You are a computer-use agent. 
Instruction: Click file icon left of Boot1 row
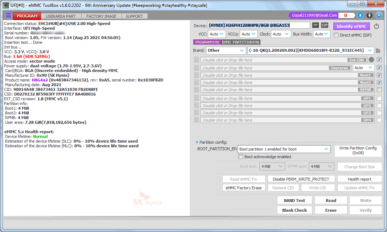point(197,75)
